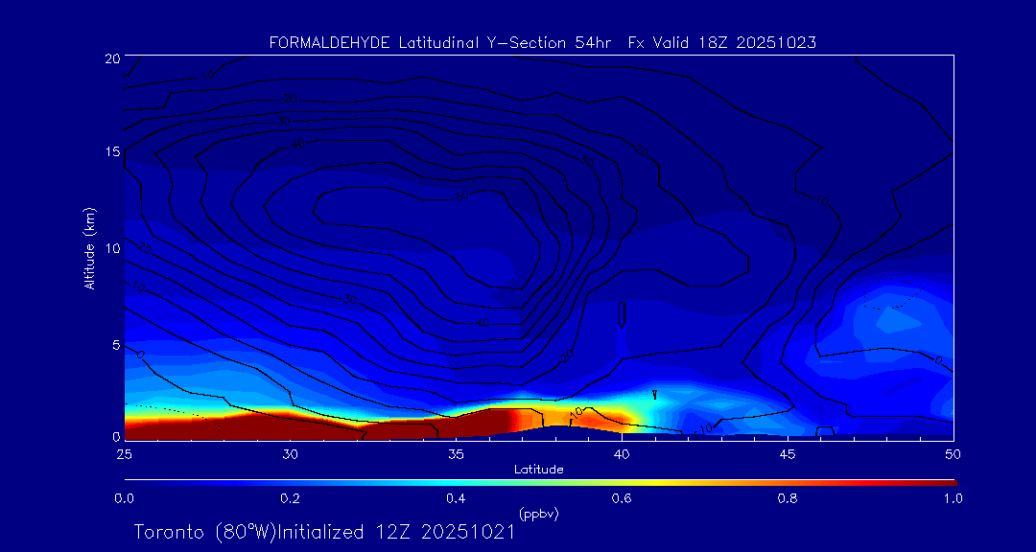Screen dimensions: 1036x552
Task: Click the 0.4 tick label on colorbar
Action: [456, 498]
